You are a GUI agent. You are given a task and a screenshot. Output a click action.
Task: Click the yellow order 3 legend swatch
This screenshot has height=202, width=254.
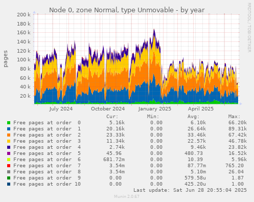coord(9,141)
